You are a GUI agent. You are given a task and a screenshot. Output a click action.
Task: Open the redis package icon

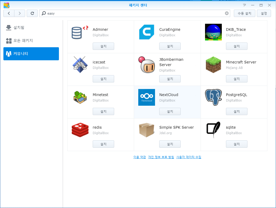point(80,130)
